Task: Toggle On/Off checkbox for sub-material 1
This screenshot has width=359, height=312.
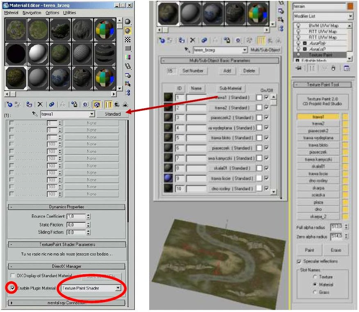Action: click(266, 97)
